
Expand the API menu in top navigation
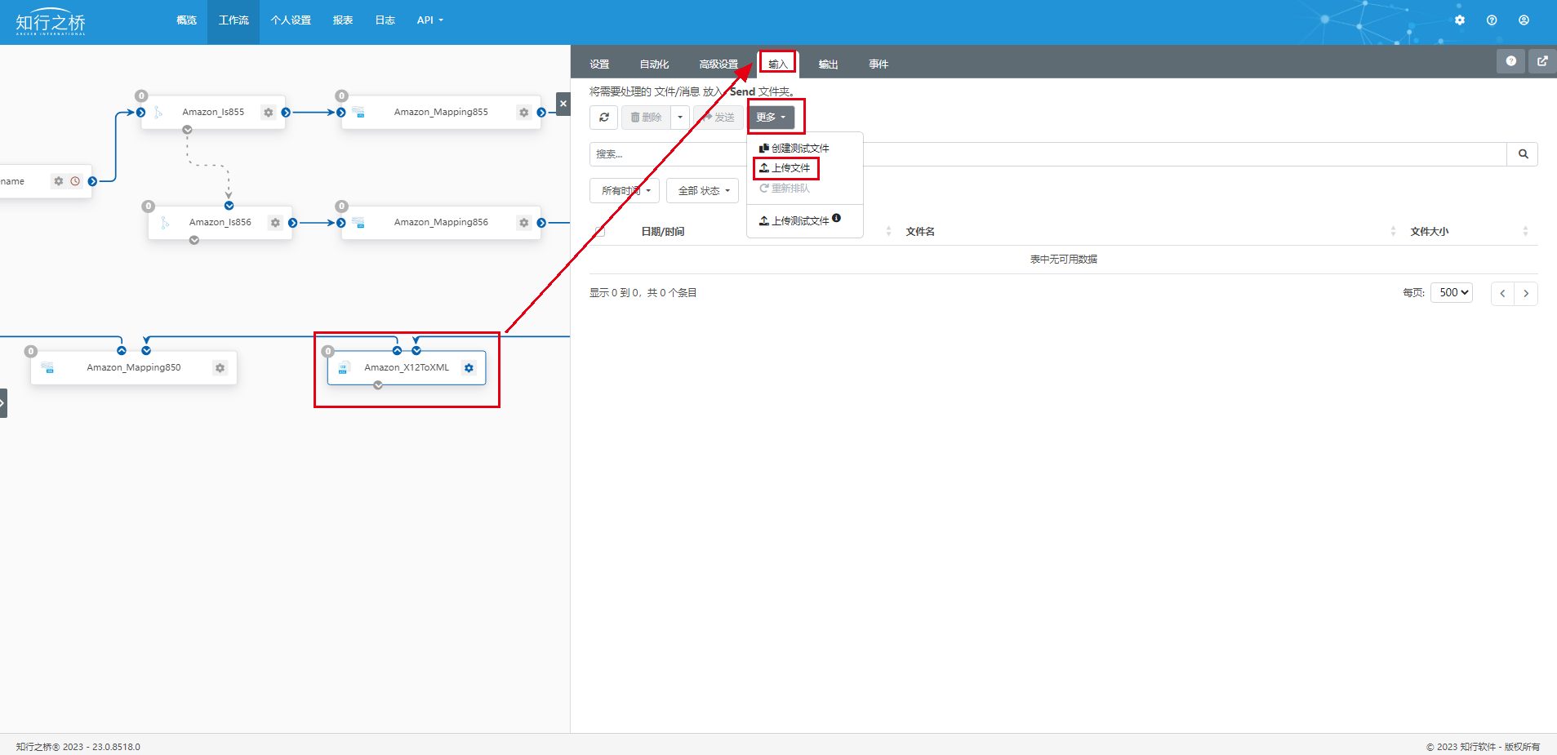click(x=429, y=20)
